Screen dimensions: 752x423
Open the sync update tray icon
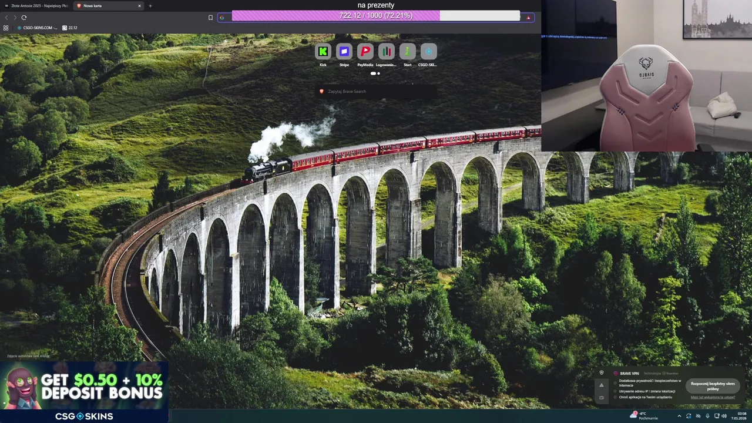(689, 416)
